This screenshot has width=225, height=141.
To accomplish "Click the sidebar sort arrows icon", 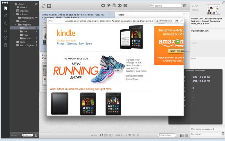I will pos(36,135).
